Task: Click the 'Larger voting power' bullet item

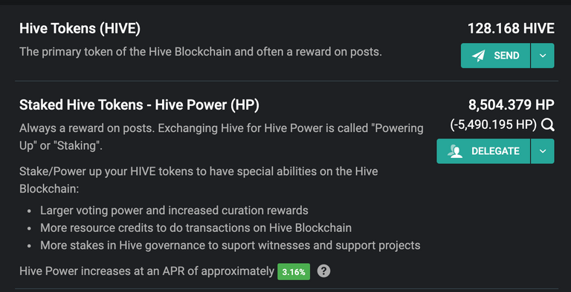Action: [x=174, y=210]
